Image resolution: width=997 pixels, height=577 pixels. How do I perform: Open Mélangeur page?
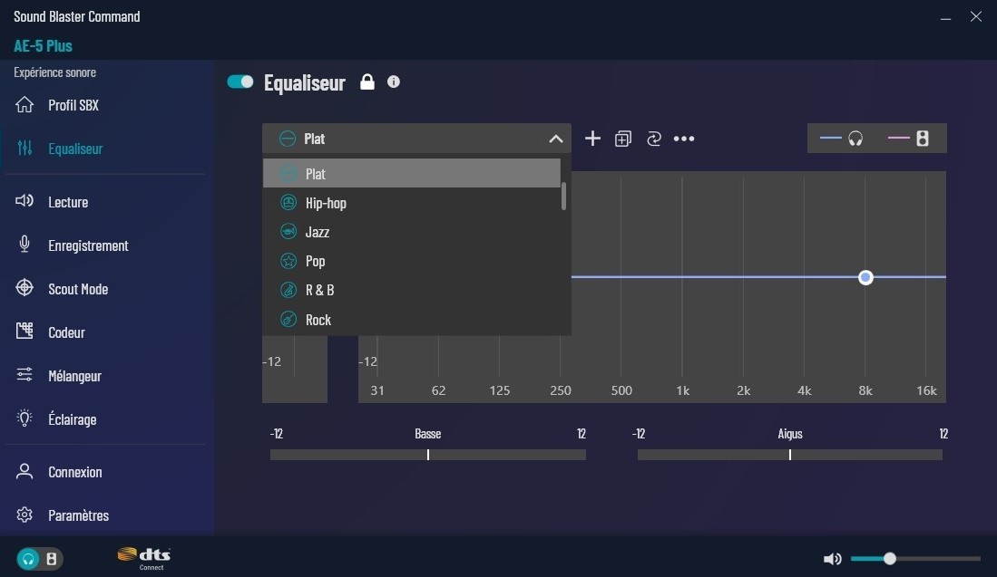[x=105, y=376]
